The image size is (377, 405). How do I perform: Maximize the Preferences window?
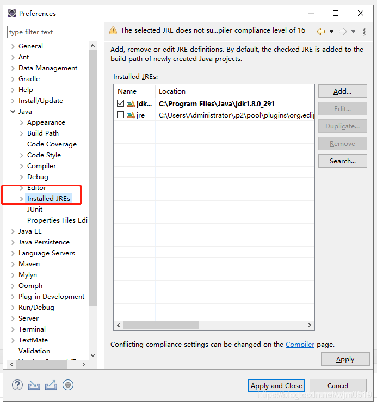tap(336, 13)
